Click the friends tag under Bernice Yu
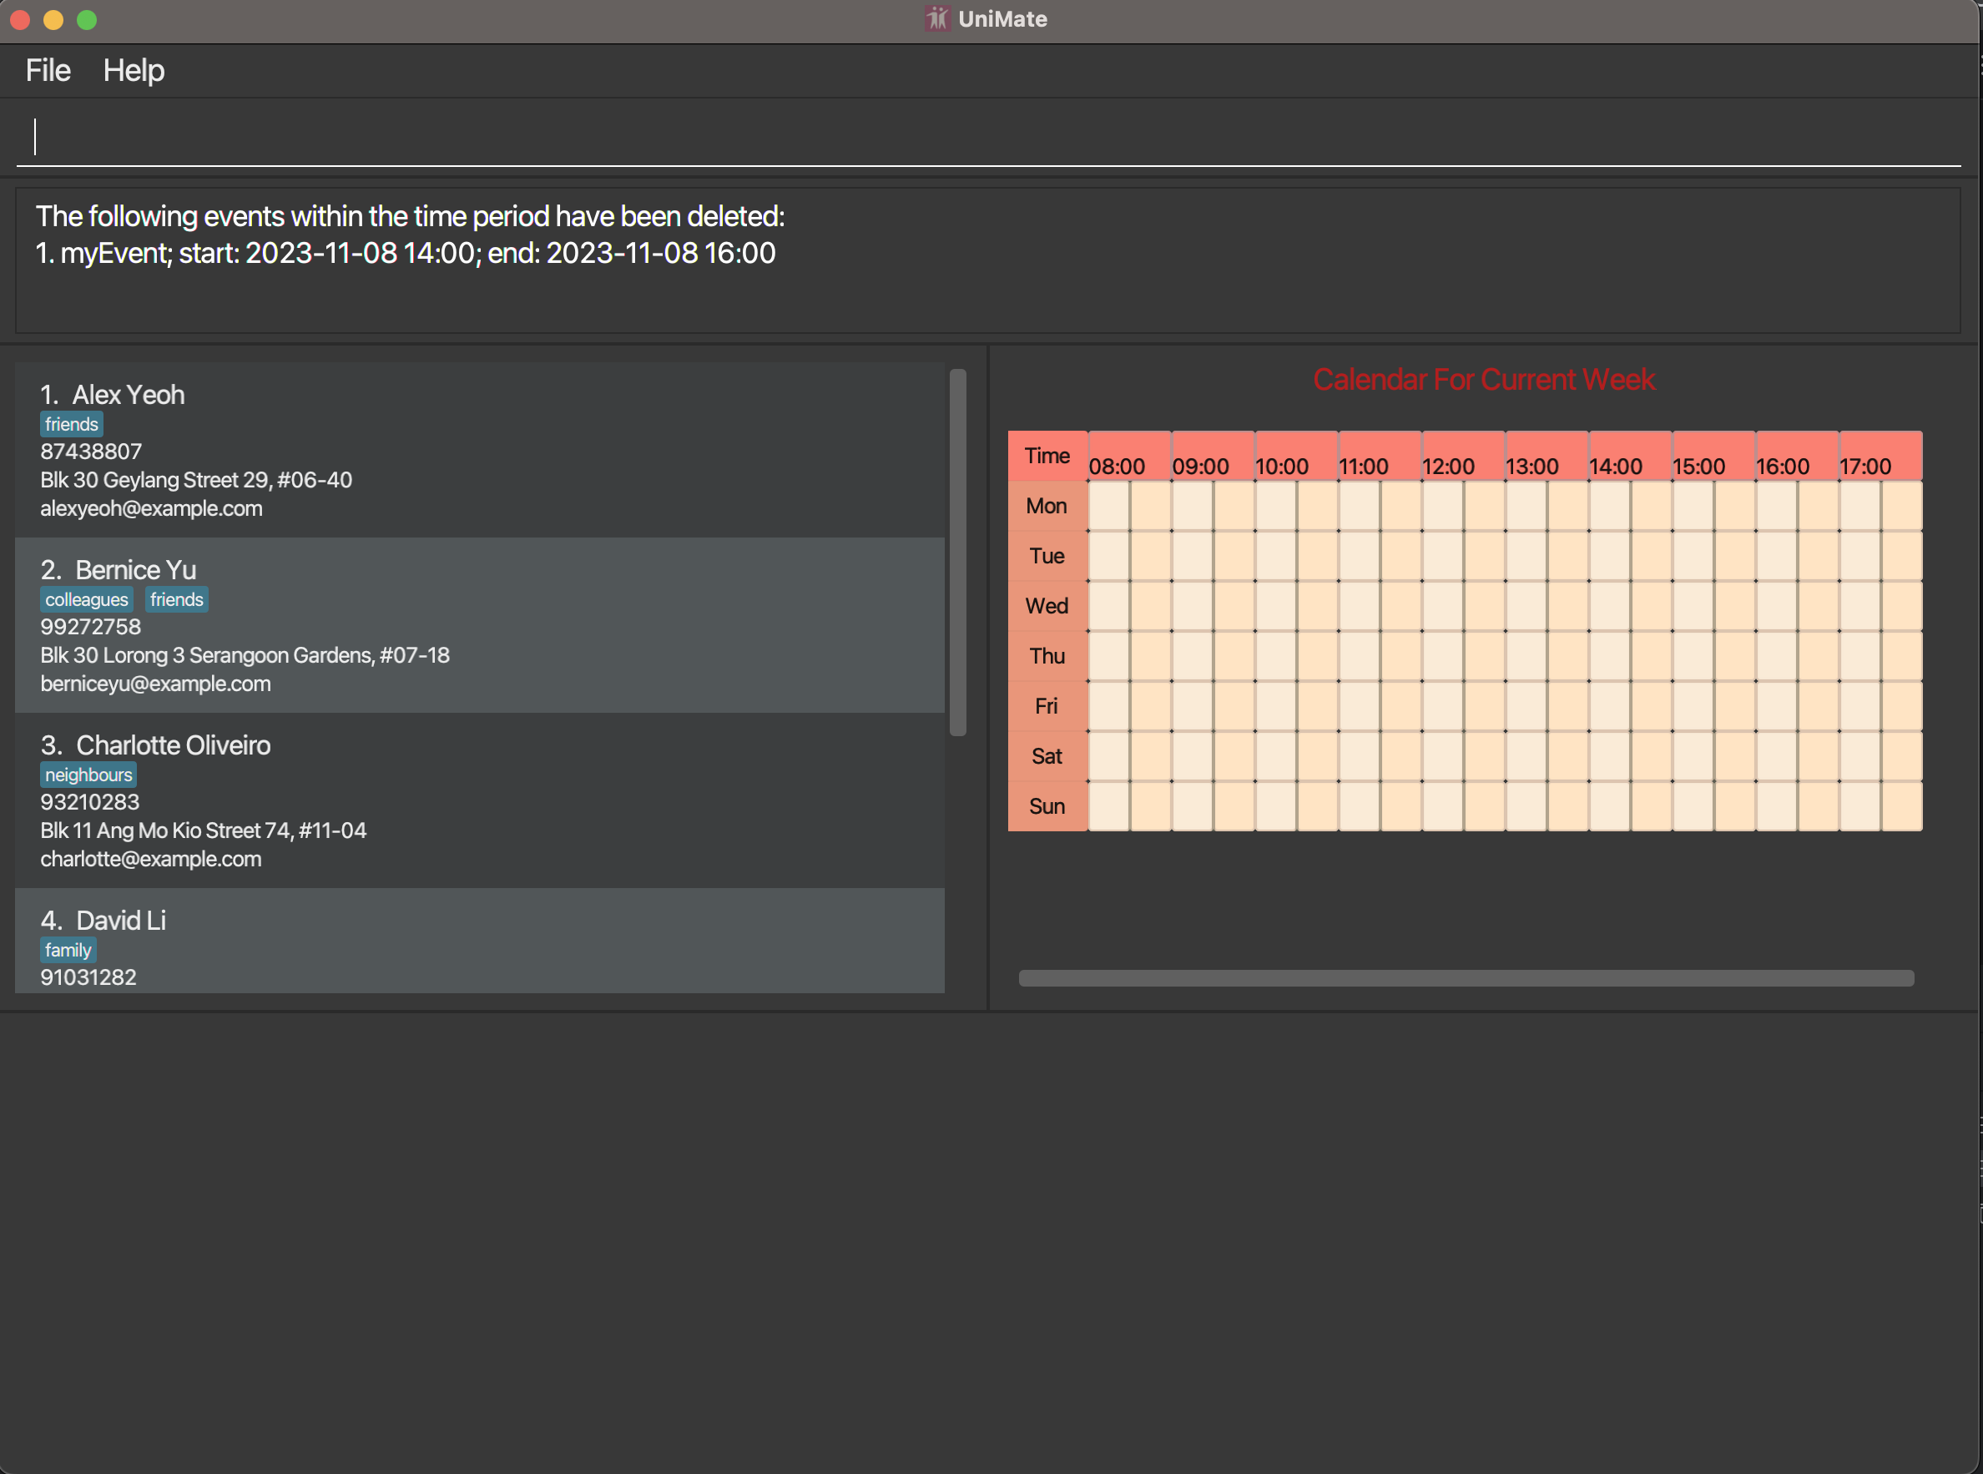This screenshot has width=1983, height=1474. [x=177, y=599]
